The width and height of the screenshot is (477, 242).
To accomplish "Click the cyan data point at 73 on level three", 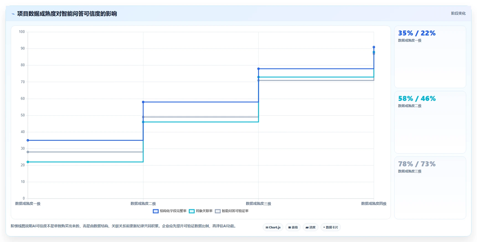I will [x=259, y=77].
